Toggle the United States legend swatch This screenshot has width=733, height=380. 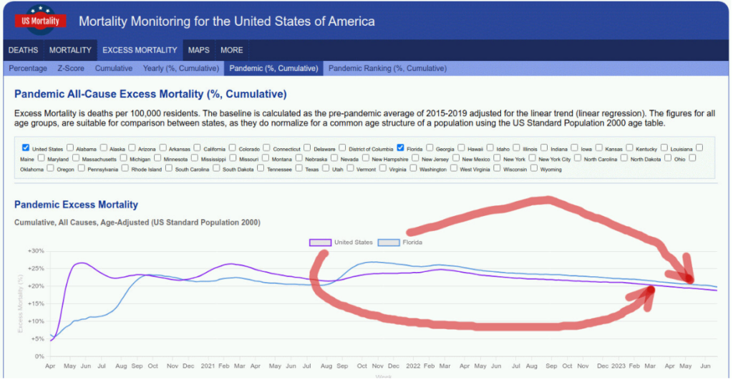(320, 243)
